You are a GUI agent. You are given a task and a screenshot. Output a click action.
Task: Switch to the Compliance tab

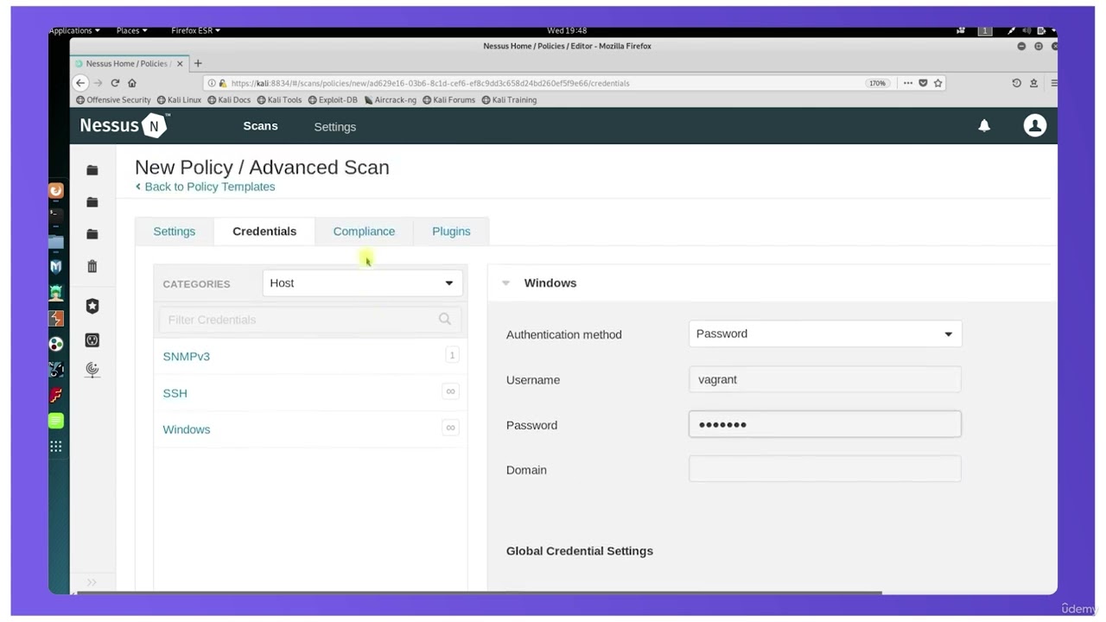[x=364, y=232]
